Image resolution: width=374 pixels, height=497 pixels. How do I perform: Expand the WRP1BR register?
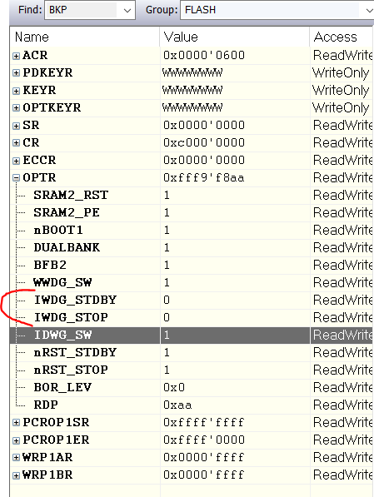point(16,475)
